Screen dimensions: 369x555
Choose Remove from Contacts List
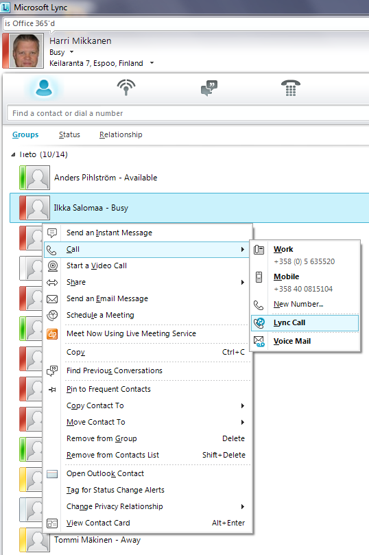pyautogui.click(x=147, y=455)
